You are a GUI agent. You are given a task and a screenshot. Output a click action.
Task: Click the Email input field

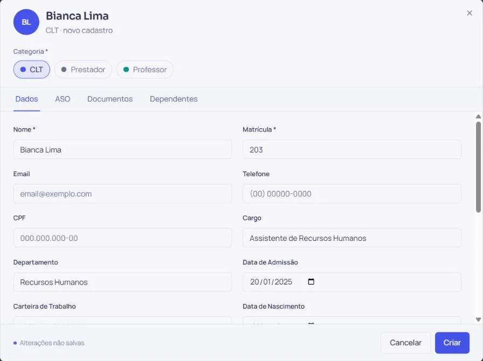pyautogui.click(x=122, y=194)
